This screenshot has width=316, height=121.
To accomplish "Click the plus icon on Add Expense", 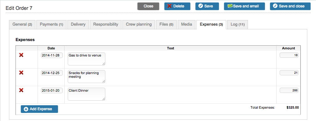I will tap(26, 109).
